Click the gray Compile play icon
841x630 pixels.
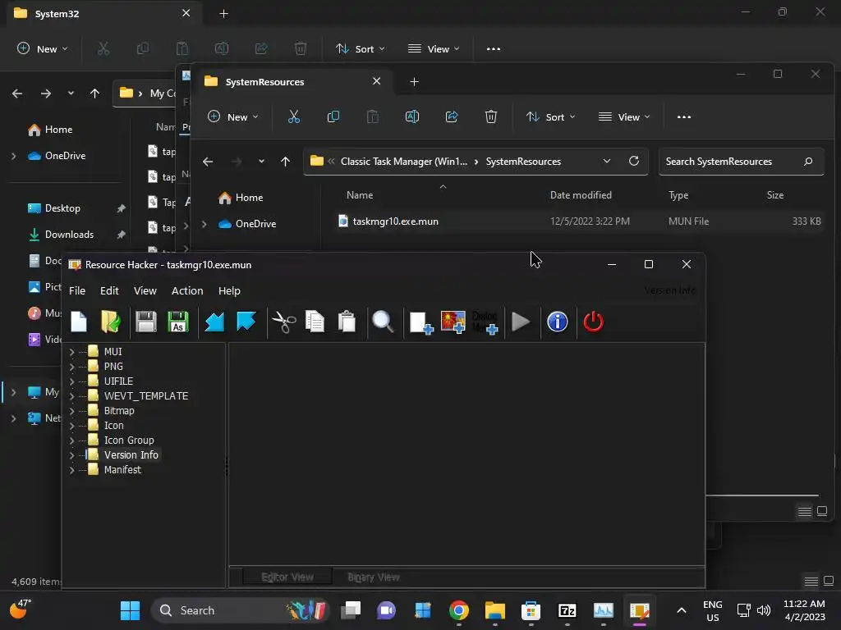(x=521, y=322)
